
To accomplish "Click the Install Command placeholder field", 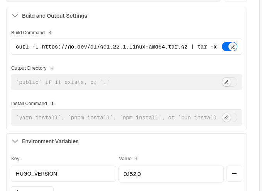I will 116,117.
